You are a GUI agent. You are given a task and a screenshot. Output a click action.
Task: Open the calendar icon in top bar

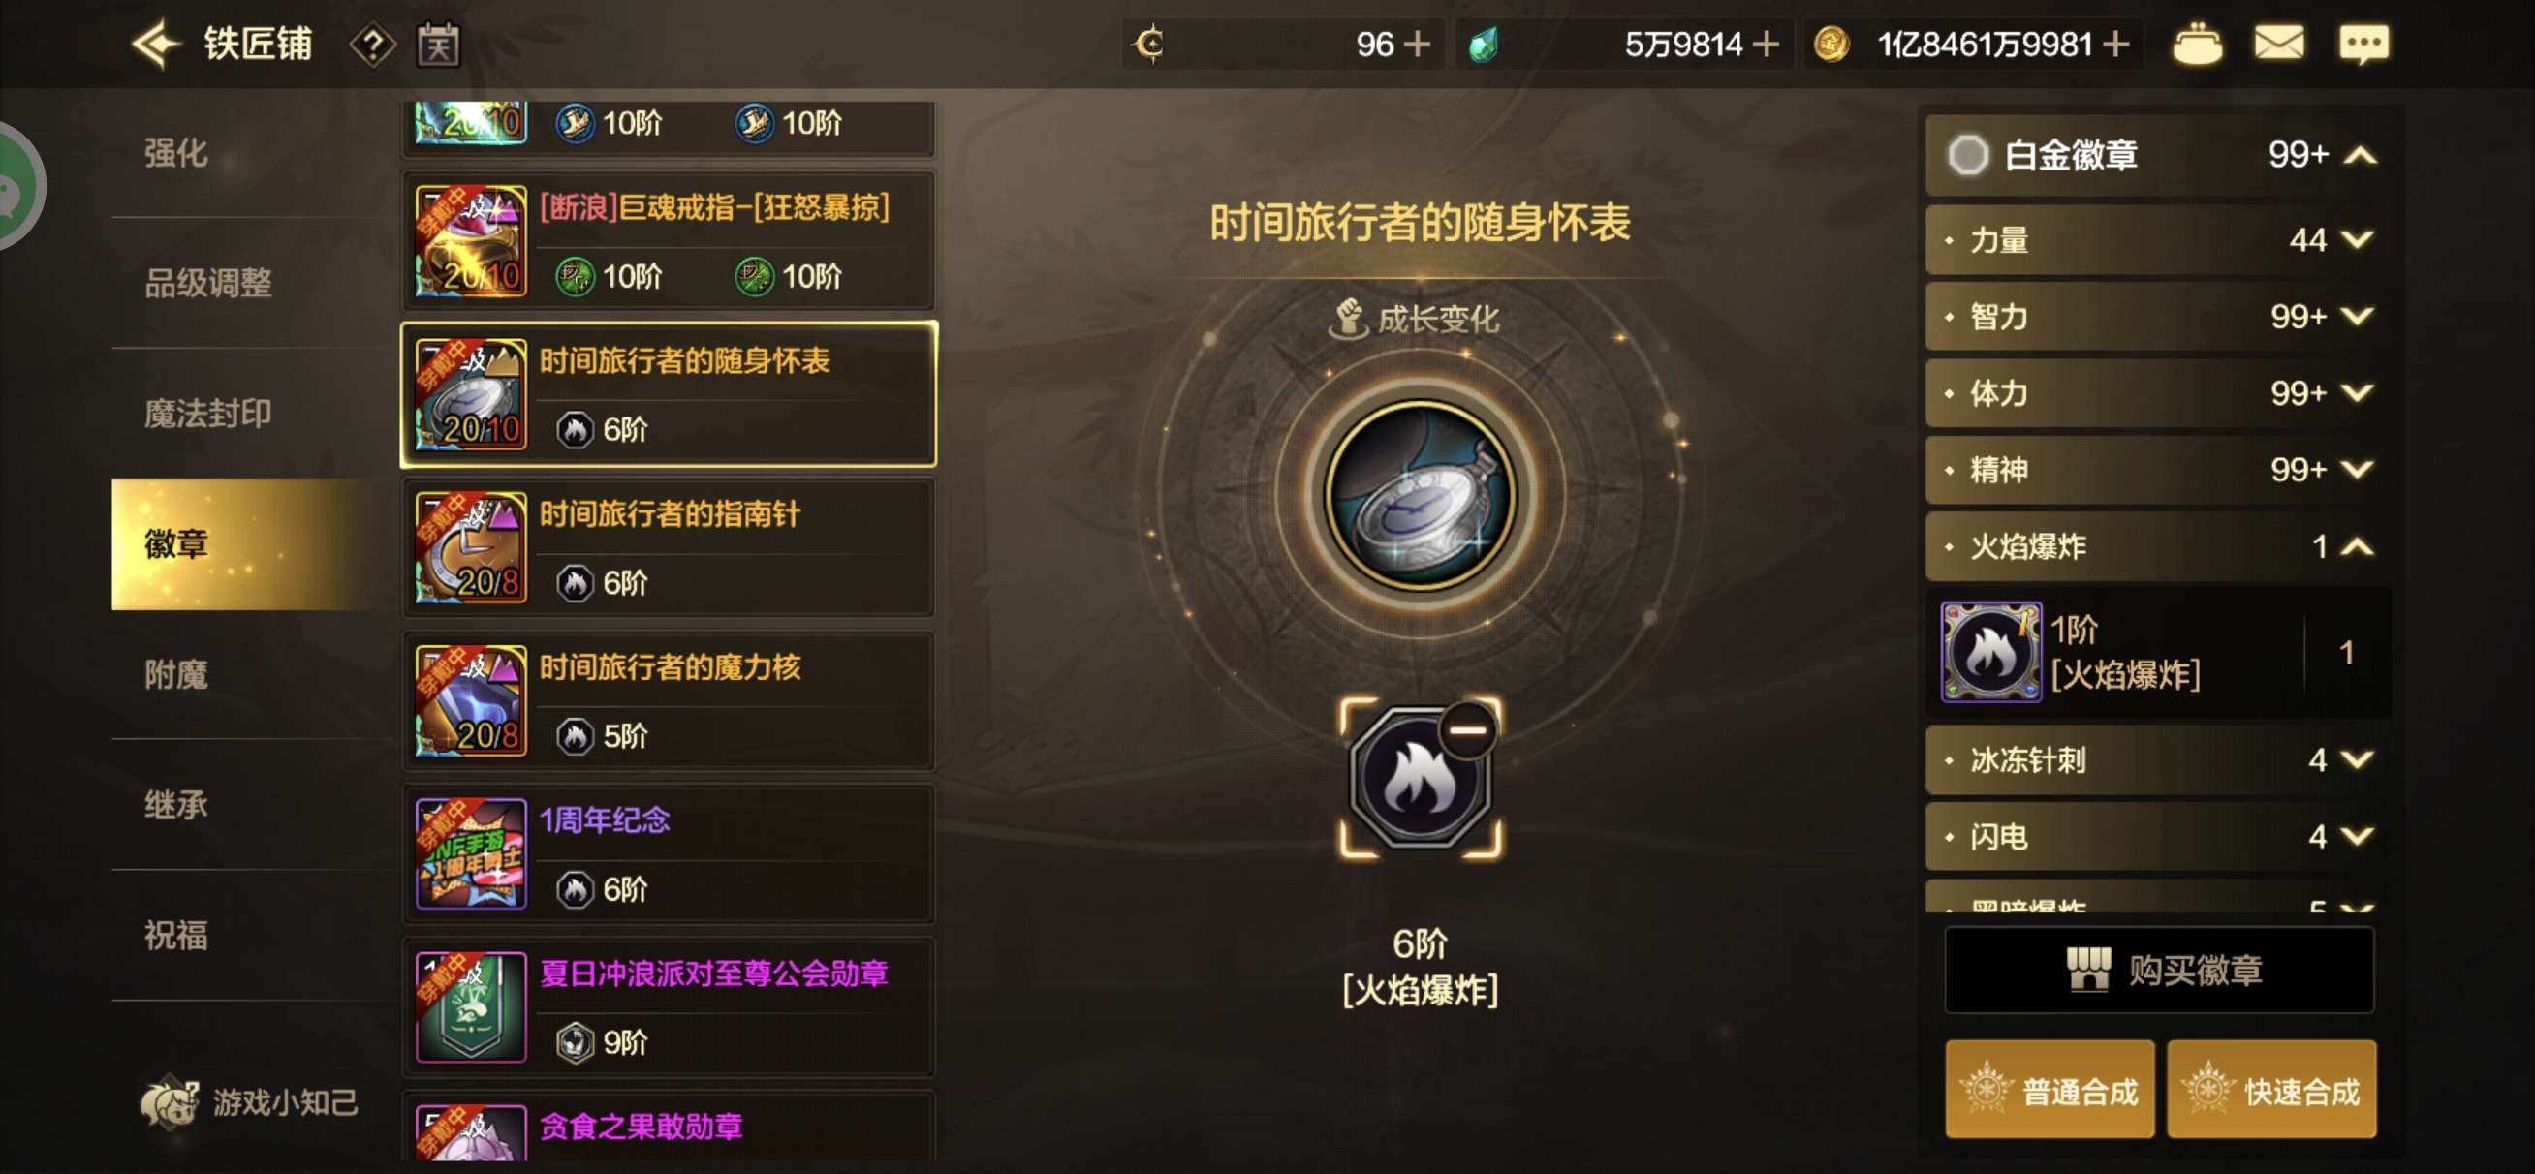click(439, 46)
